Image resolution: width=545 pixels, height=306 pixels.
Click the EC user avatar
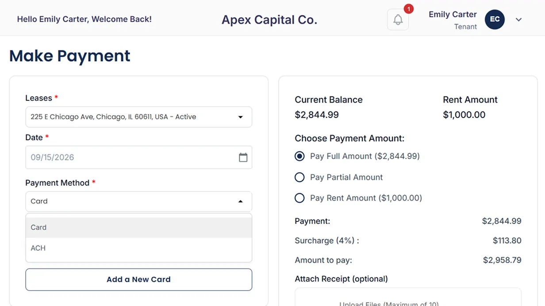(x=495, y=19)
